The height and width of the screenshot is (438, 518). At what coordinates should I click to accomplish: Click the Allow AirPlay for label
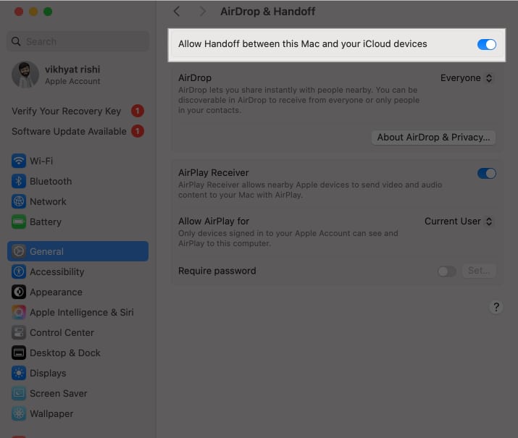(x=214, y=221)
